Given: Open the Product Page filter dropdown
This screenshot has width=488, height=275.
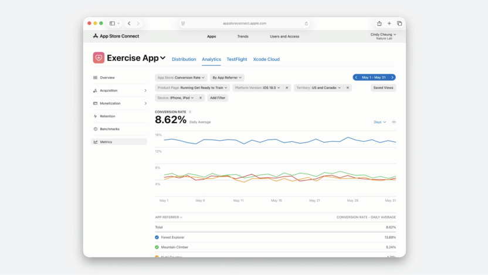Looking at the screenshot, I should 192,88.
